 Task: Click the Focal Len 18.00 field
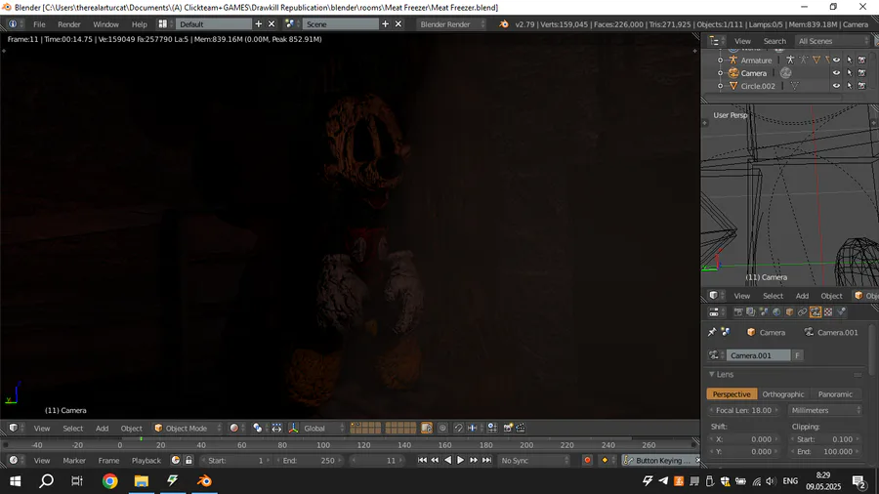pos(743,411)
